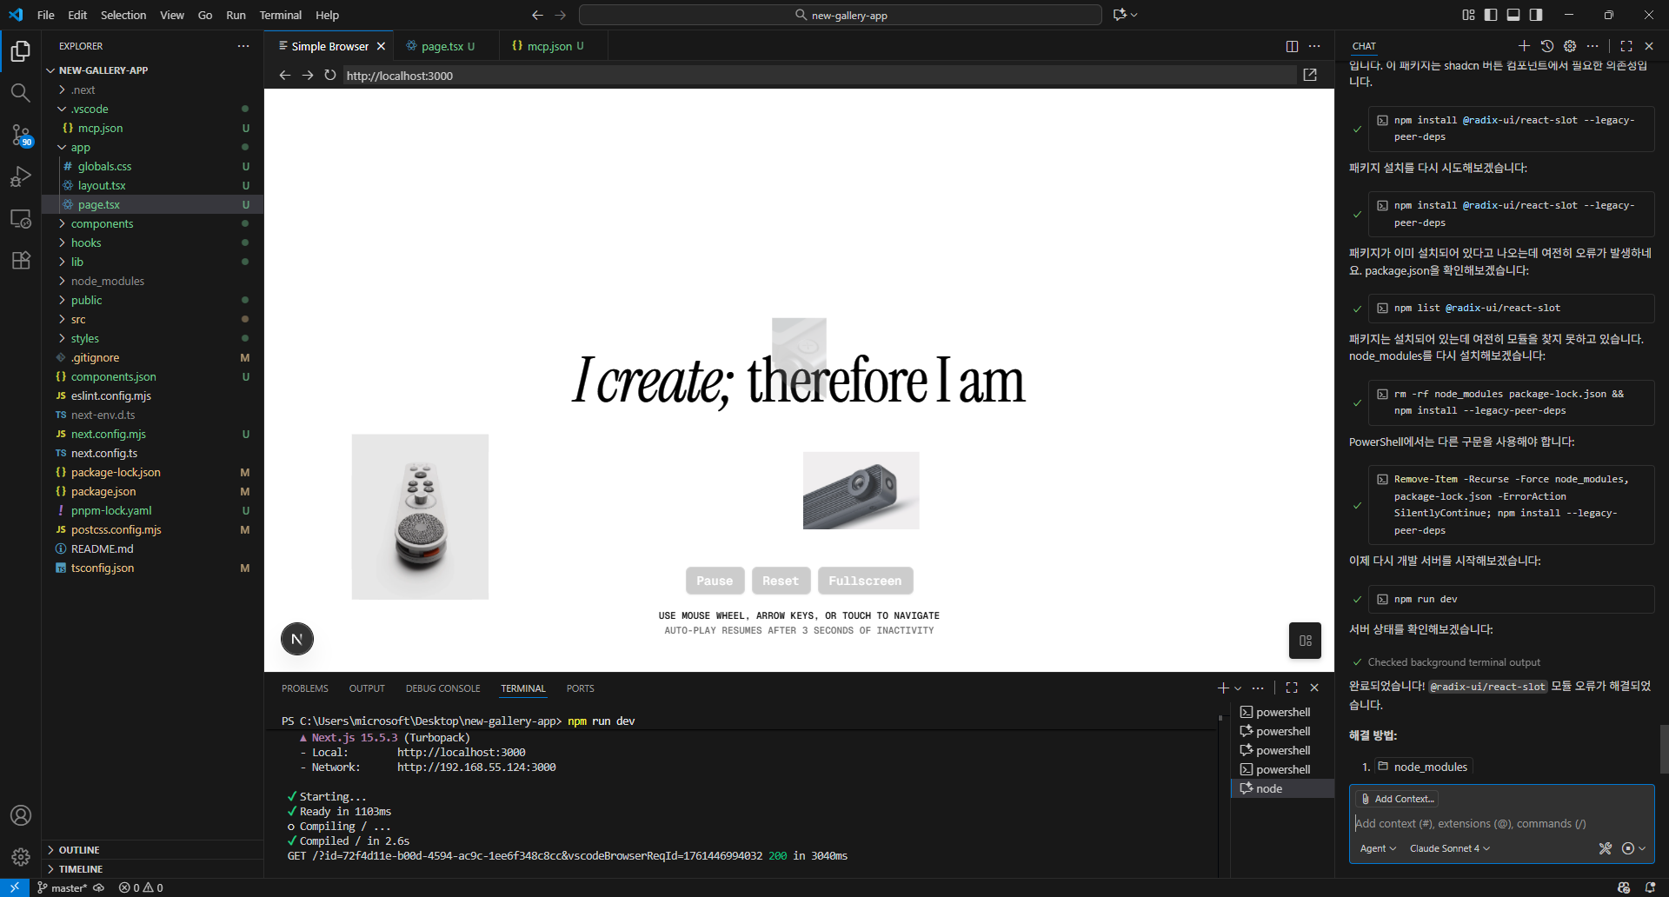1669x897 pixels.
Task: Toggle the bottom panel visibility
Action: coord(1513,15)
